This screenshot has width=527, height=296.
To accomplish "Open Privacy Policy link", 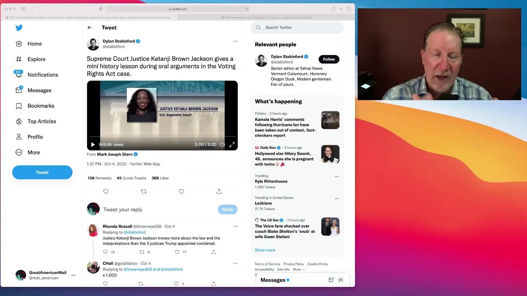I will coord(294,264).
